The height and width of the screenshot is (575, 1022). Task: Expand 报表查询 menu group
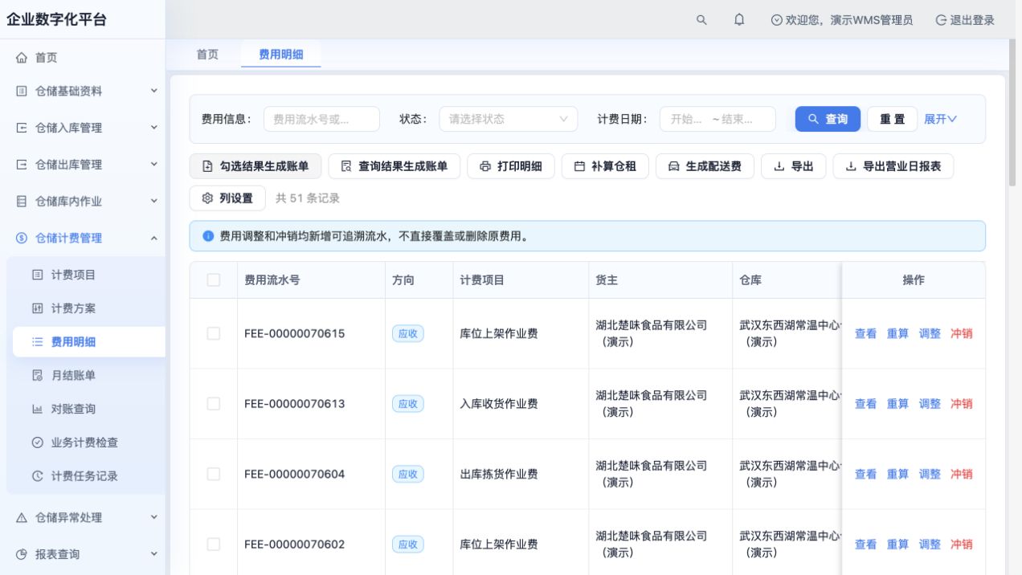point(154,553)
